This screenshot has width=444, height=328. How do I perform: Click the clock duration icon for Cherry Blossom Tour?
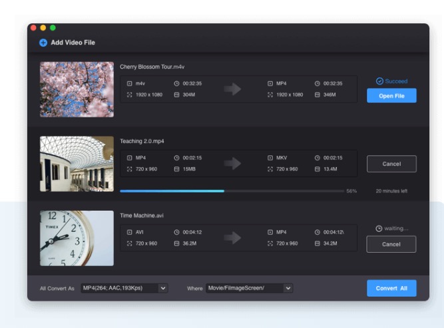[x=176, y=84]
